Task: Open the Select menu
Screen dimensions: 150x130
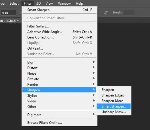Action: 14,4
